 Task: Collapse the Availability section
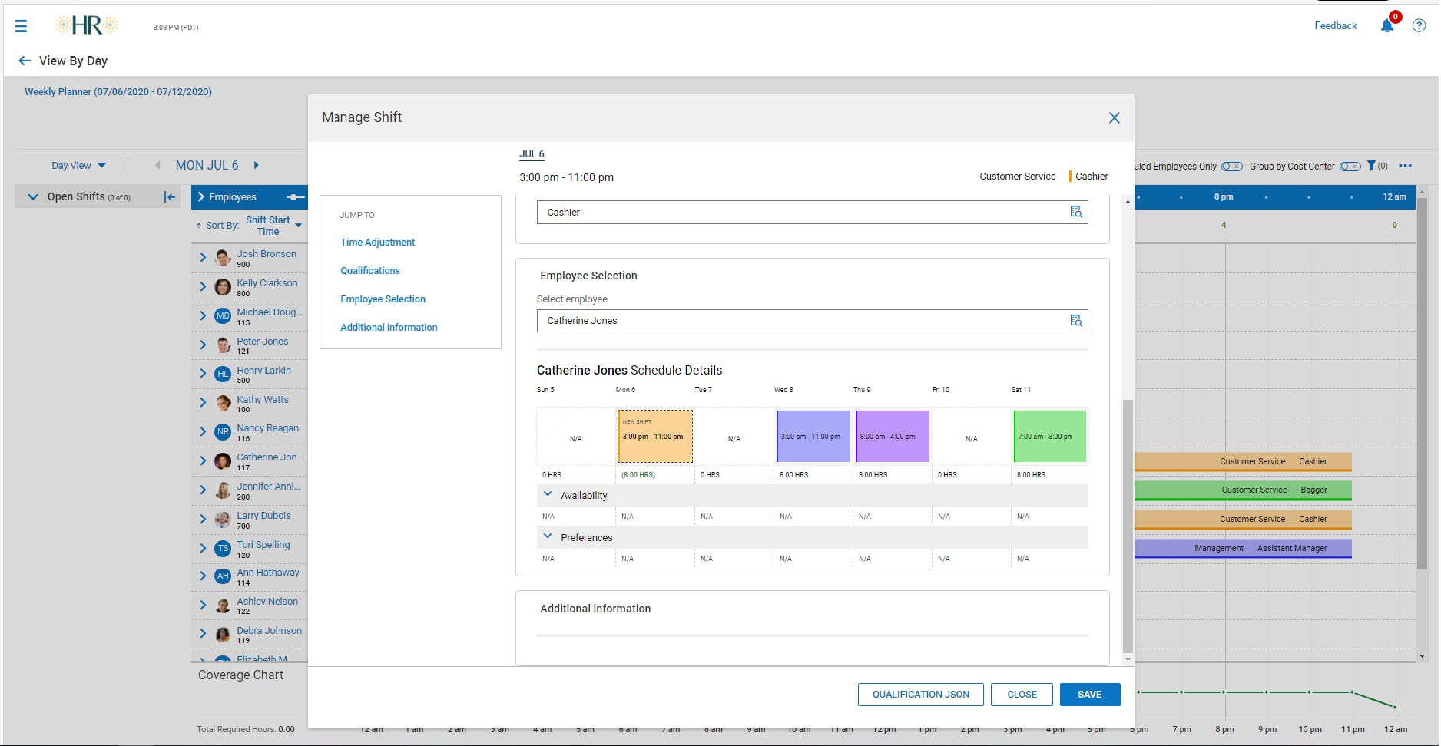pyautogui.click(x=548, y=494)
